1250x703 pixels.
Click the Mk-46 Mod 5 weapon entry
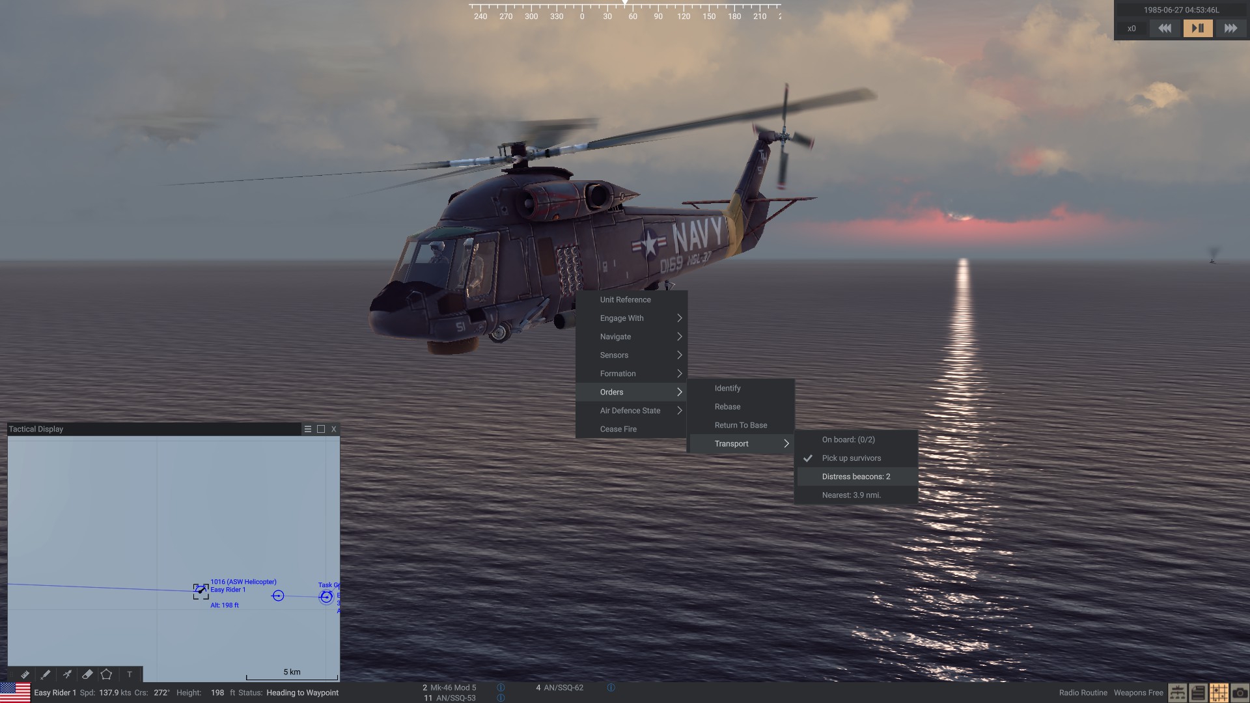tap(453, 687)
